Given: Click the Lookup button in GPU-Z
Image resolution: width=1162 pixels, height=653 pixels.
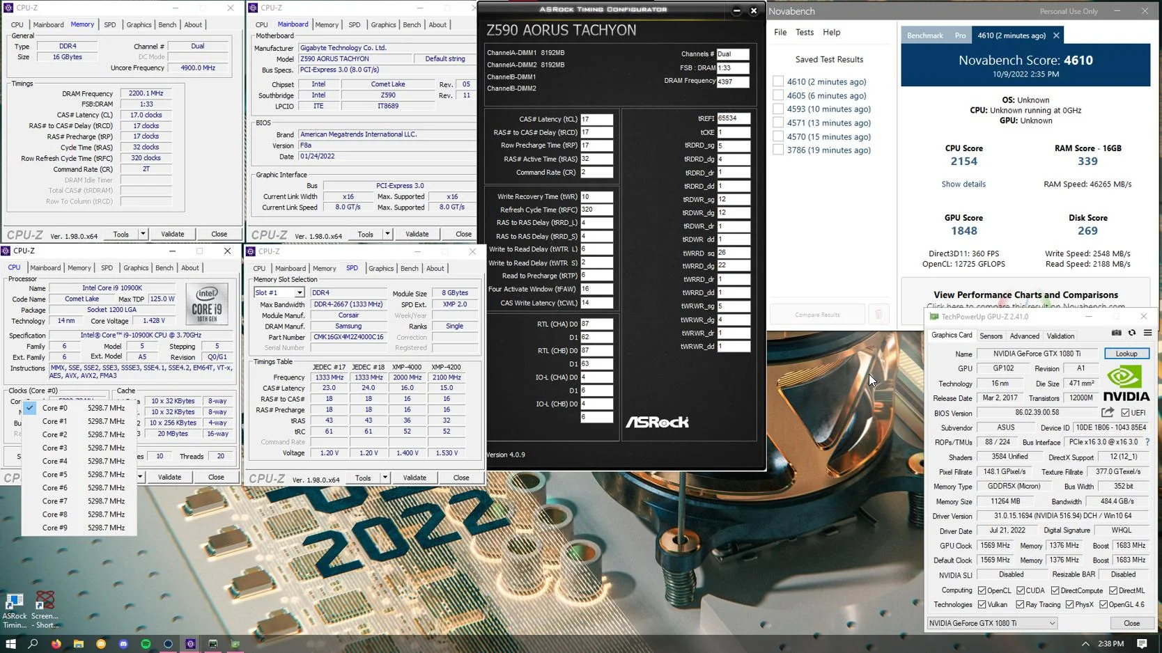Looking at the screenshot, I should [x=1126, y=354].
